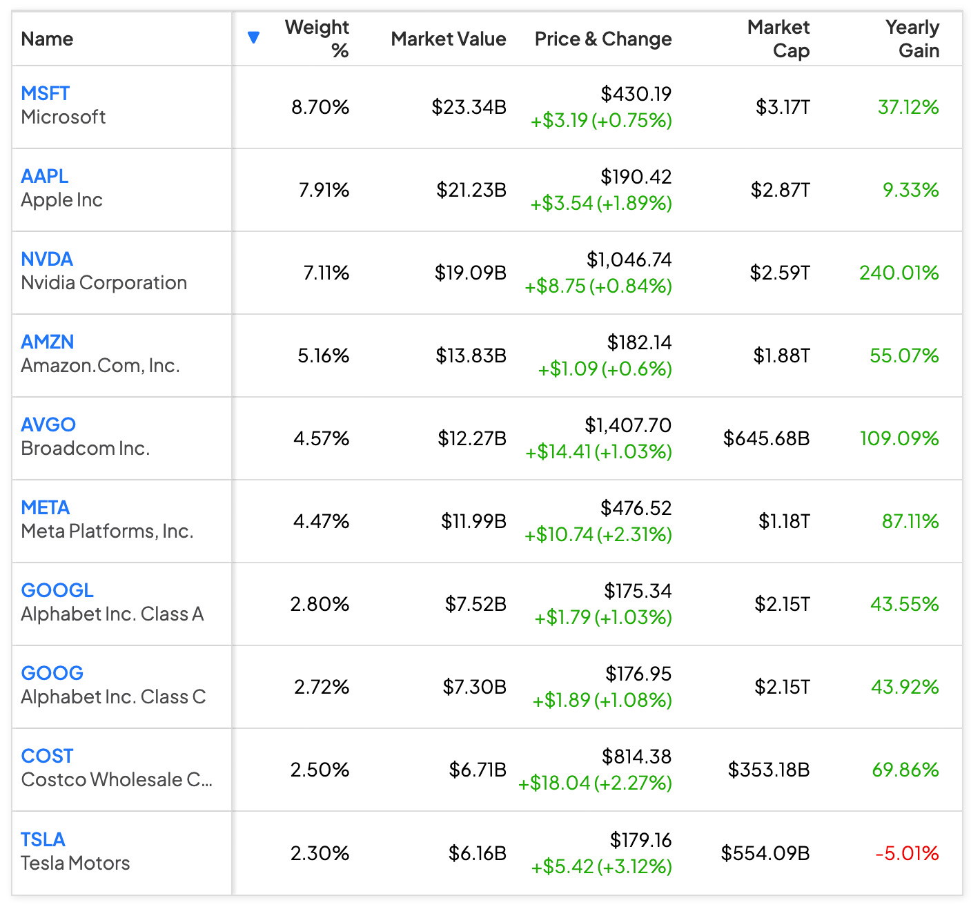
Task: Click the $19.09B market value
Action: (471, 273)
